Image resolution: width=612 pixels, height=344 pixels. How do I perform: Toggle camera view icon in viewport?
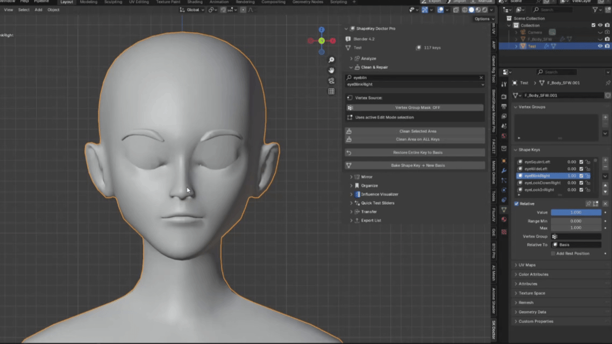(331, 81)
